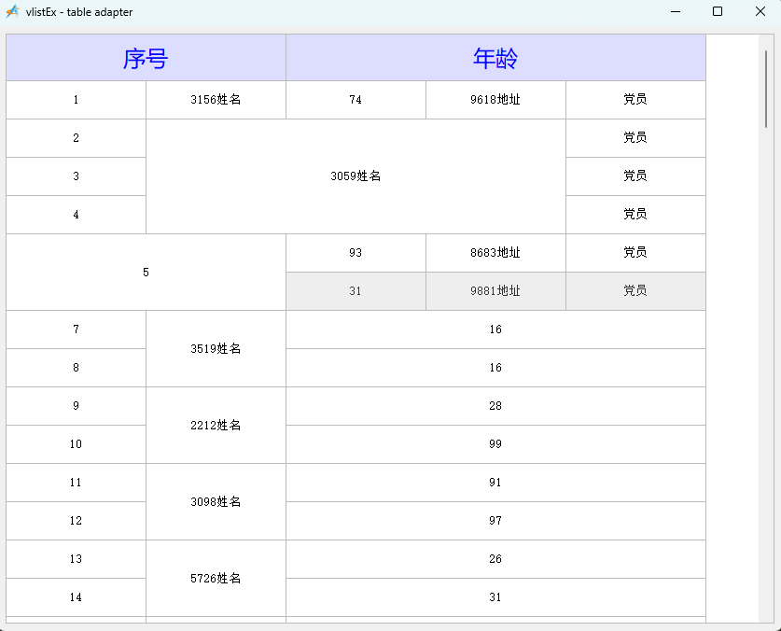Click the wide cell showing 28
Viewport: 781px width, 631px height.
click(495, 406)
